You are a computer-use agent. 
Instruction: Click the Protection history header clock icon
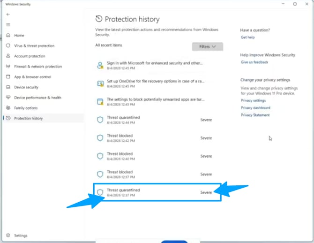(x=99, y=19)
